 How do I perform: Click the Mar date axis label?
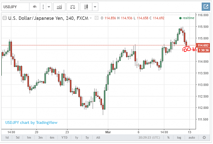click(108, 132)
